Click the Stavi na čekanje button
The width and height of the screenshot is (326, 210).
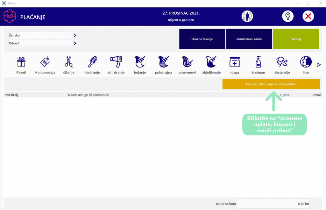(202, 39)
